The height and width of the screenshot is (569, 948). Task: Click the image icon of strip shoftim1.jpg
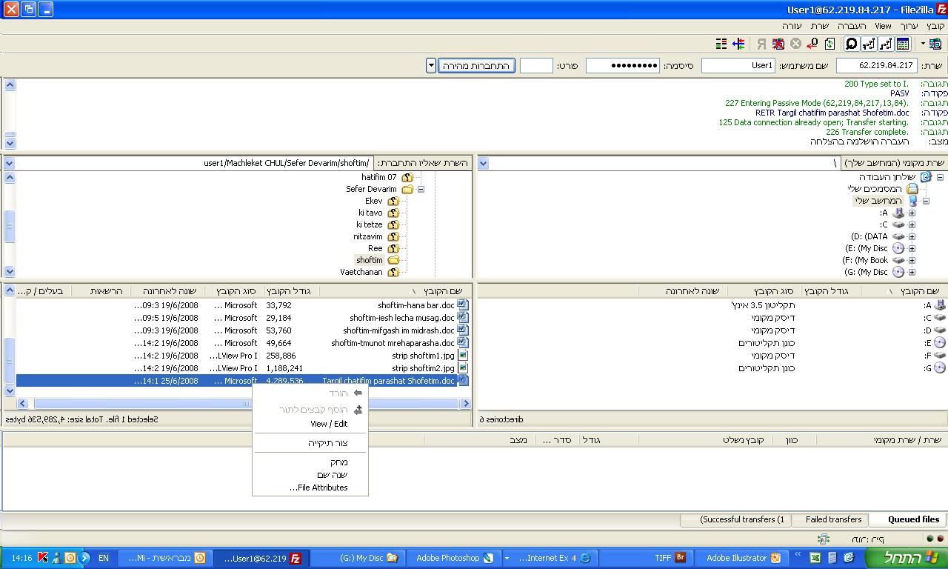tap(463, 356)
